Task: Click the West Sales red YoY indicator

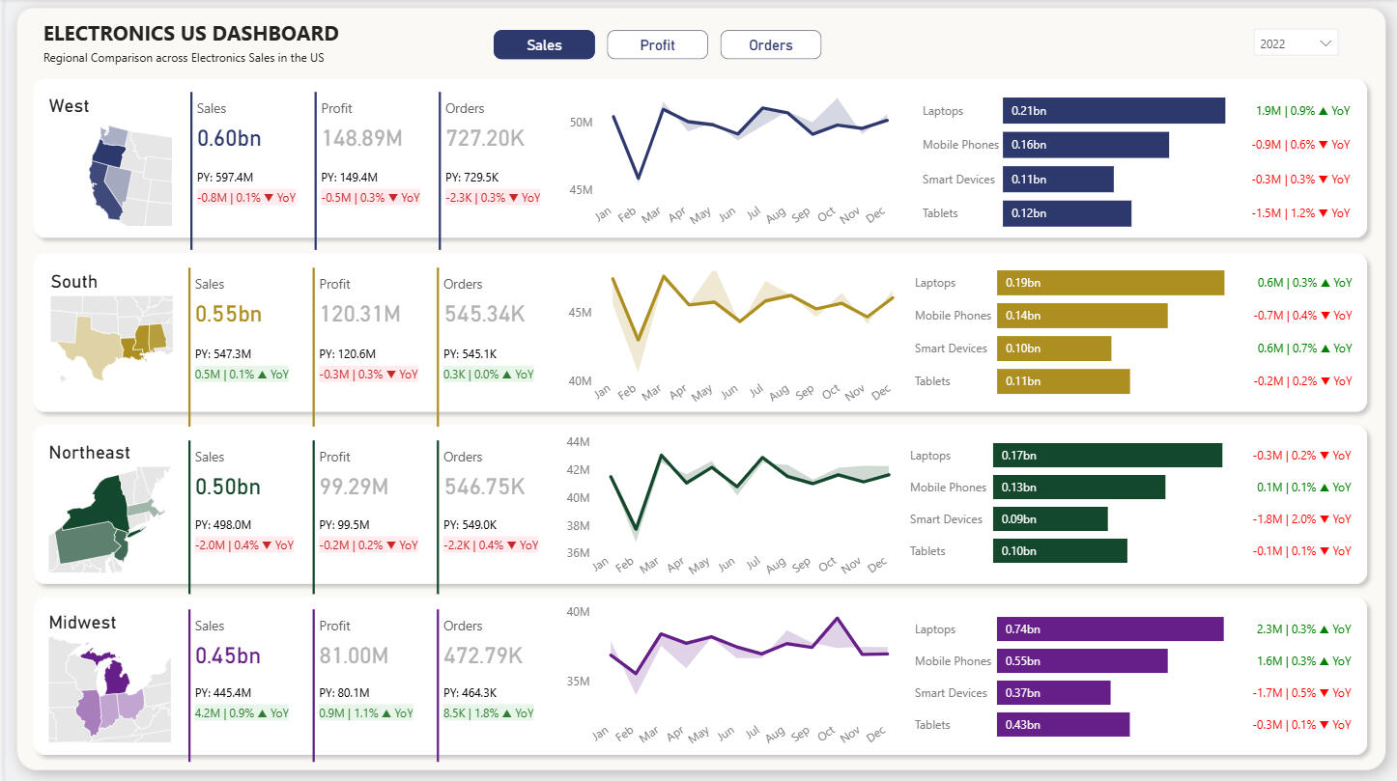Action: click(245, 198)
